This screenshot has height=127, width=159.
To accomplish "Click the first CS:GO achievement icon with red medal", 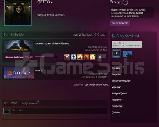I will coord(67,57).
